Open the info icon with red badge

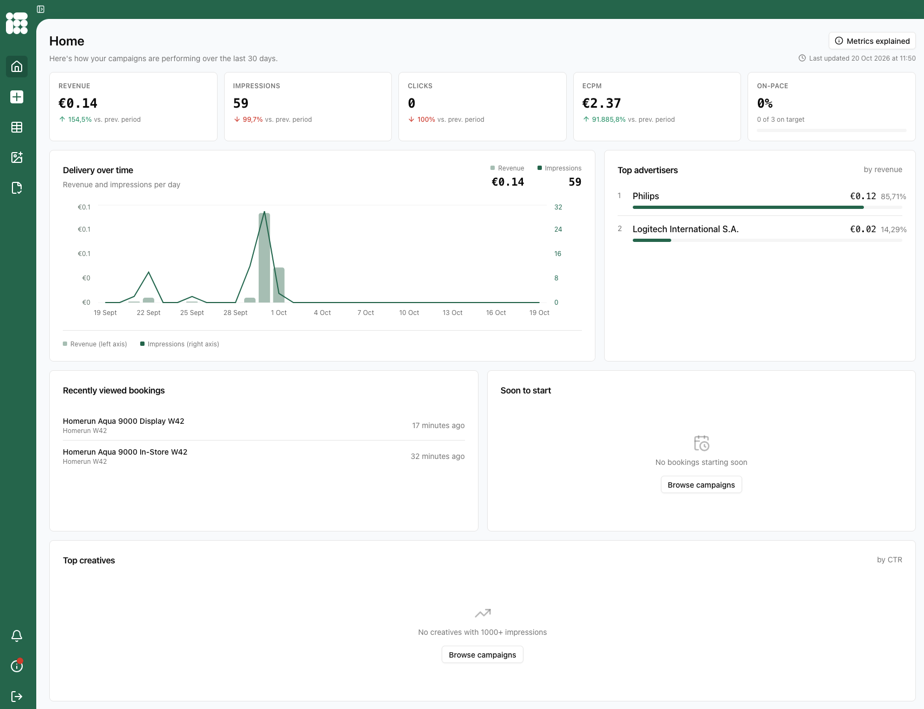[17, 666]
